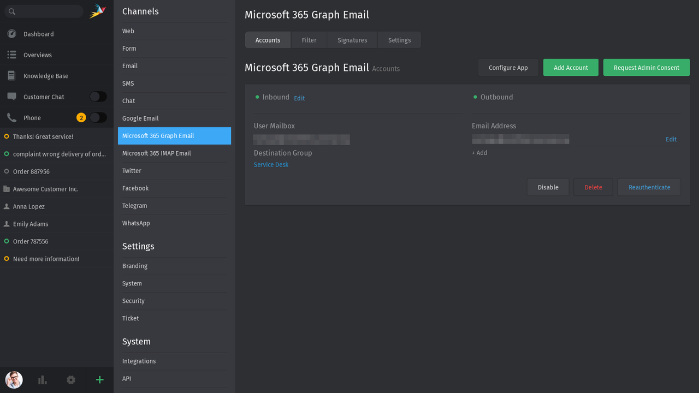Open the Service Desk group link

coord(271,164)
